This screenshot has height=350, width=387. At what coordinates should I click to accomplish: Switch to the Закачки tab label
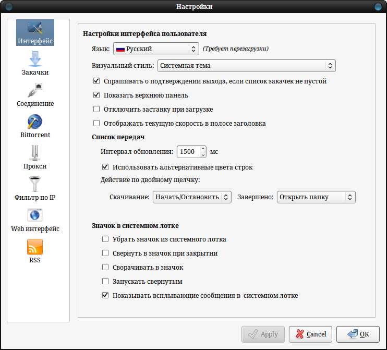click(x=35, y=73)
